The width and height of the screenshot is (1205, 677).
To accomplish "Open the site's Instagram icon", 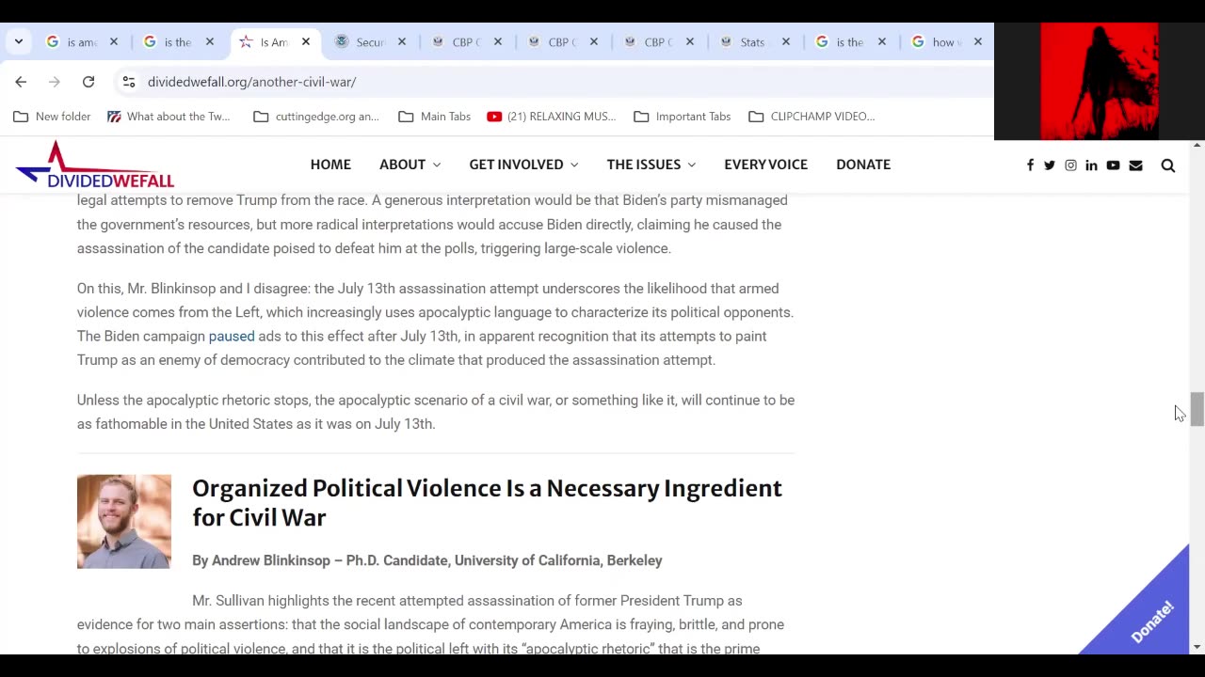I will click(1070, 165).
